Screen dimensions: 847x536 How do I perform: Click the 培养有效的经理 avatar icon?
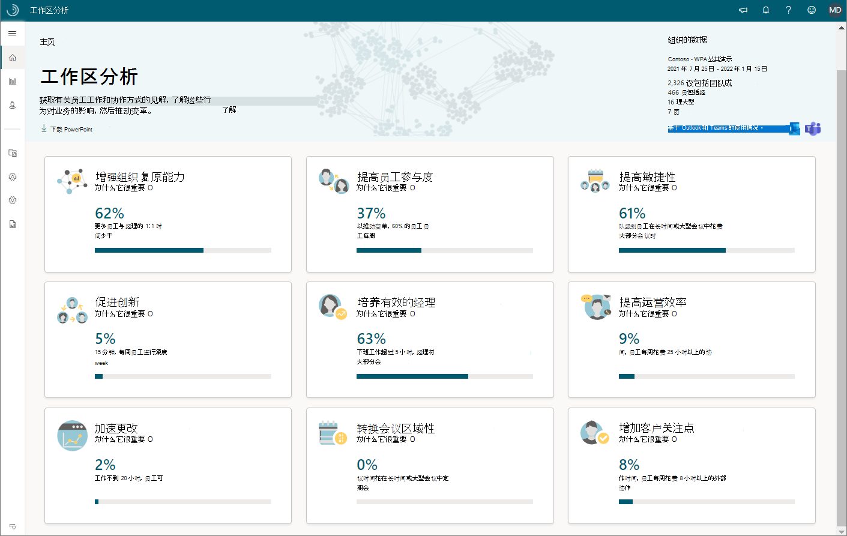coord(333,307)
